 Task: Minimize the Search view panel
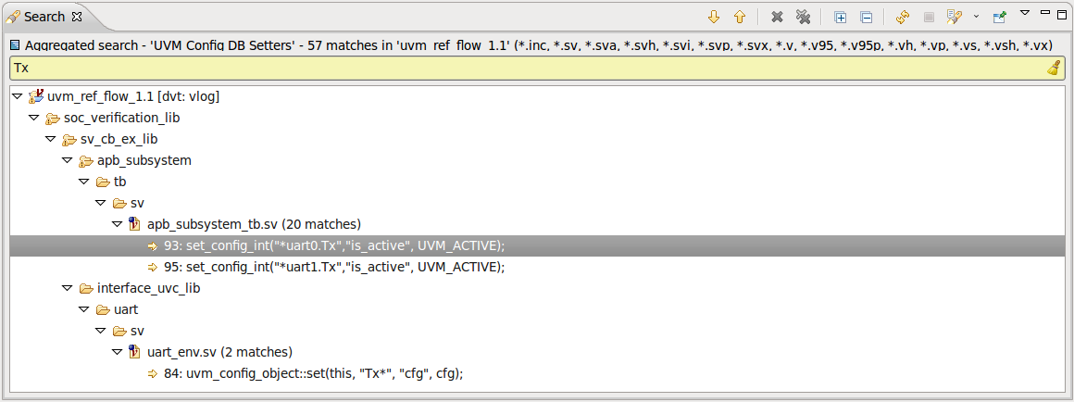(1044, 13)
